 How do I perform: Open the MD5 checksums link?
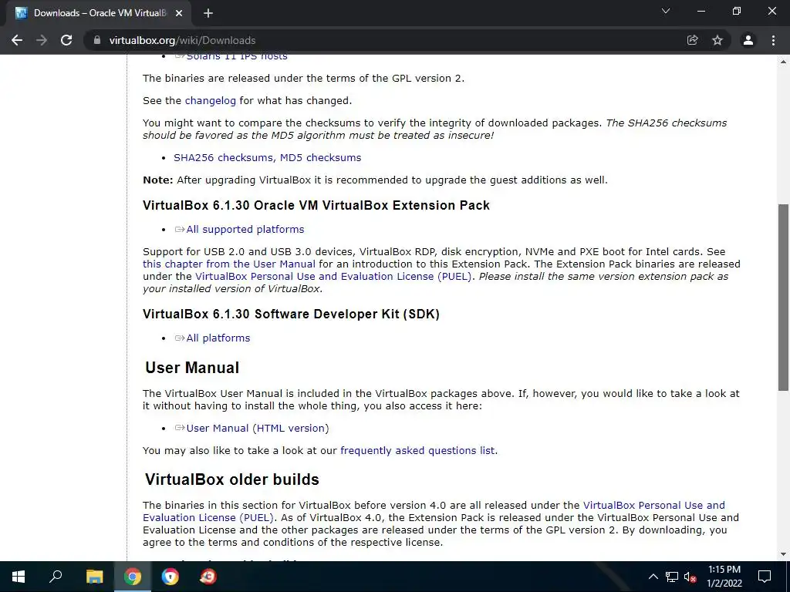point(320,157)
